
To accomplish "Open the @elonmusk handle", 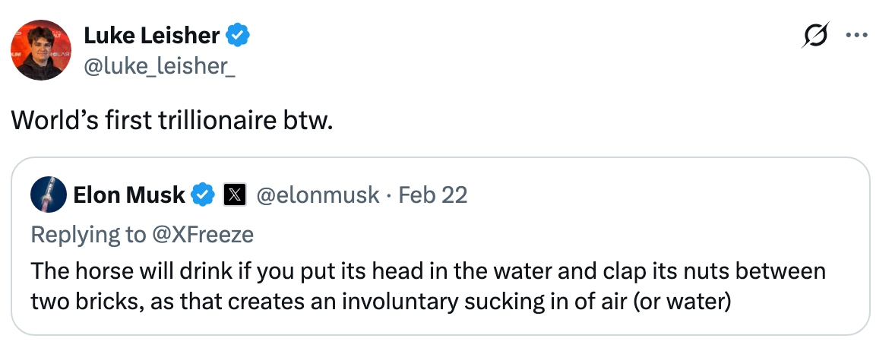I will click(x=319, y=195).
